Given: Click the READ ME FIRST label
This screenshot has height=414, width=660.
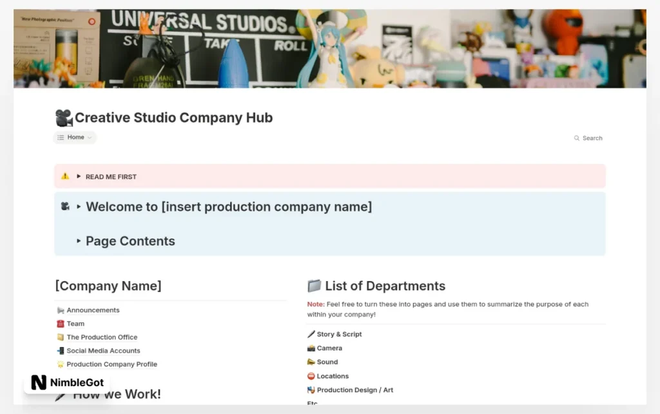Looking at the screenshot, I should (x=111, y=177).
